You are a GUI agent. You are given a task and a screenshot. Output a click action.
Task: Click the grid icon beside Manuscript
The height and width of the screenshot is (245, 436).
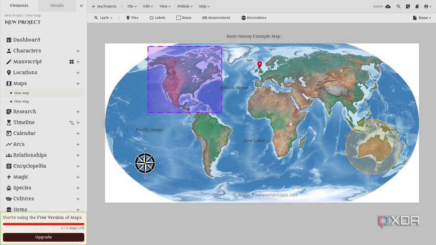click(x=71, y=62)
